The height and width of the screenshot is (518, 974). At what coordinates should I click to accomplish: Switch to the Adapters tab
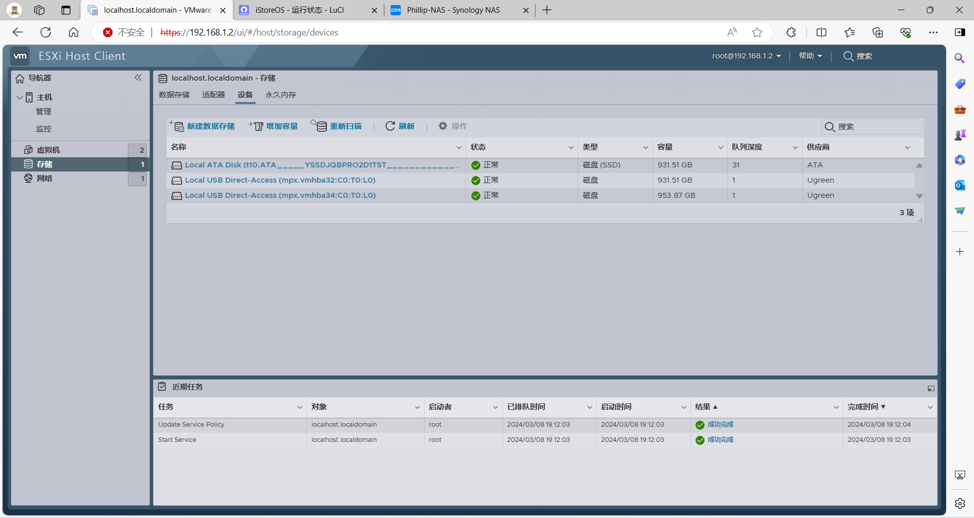pyautogui.click(x=213, y=95)
